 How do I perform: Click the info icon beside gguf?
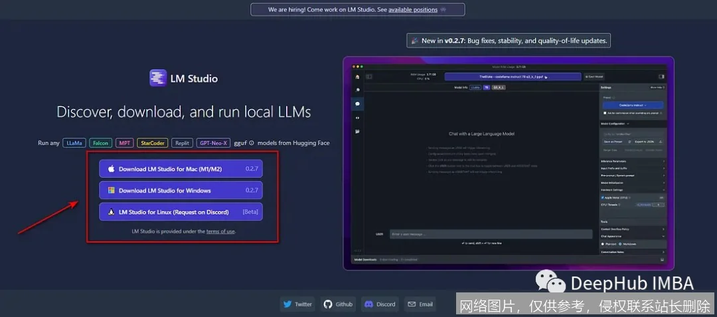(x=252, y=143)
